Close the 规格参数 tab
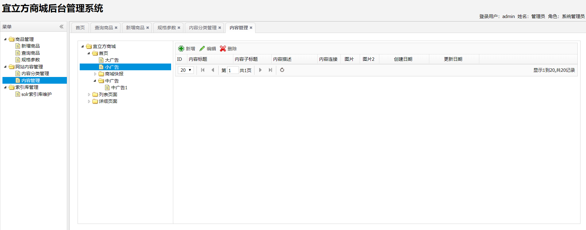 (x=179, y=28)
